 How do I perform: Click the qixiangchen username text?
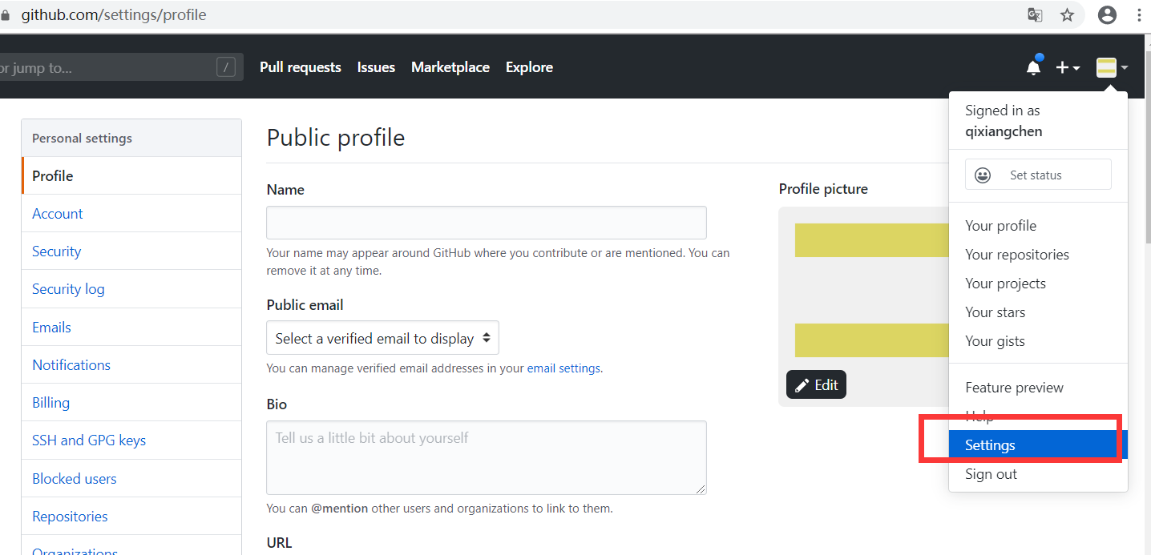[1004, 131]
